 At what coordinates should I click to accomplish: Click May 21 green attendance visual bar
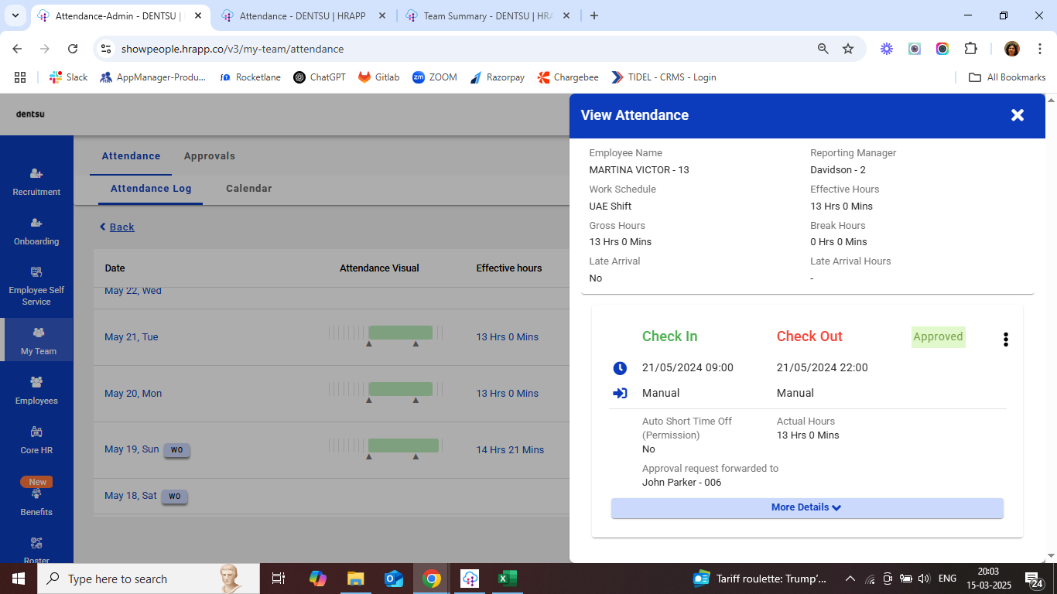[x=400, y=333]
